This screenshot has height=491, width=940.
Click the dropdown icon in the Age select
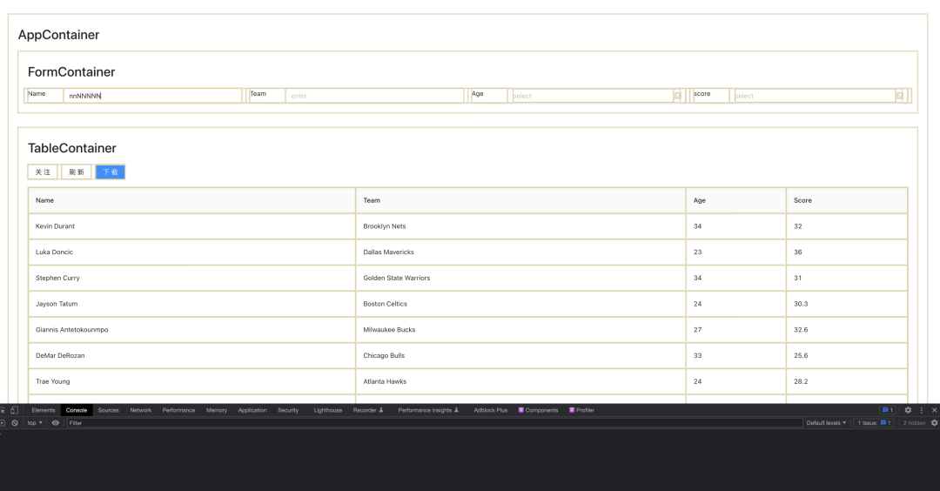click(677, 95)
